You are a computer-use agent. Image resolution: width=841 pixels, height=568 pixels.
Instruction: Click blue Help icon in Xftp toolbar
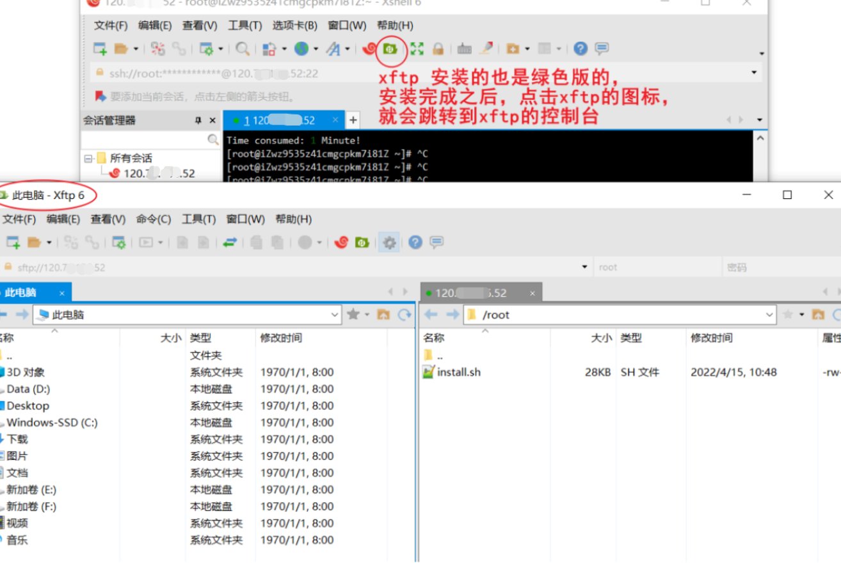415,242
